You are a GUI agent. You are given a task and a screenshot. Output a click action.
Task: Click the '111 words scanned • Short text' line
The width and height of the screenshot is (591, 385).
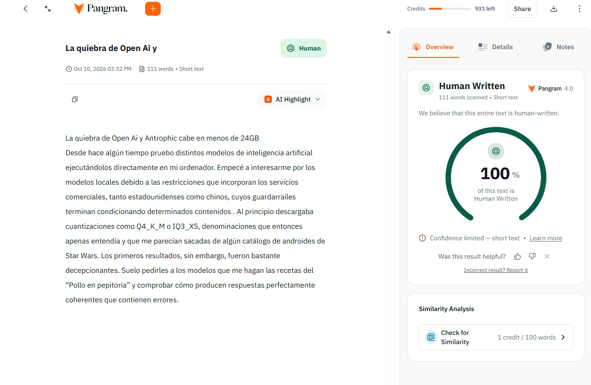(478, 97)
